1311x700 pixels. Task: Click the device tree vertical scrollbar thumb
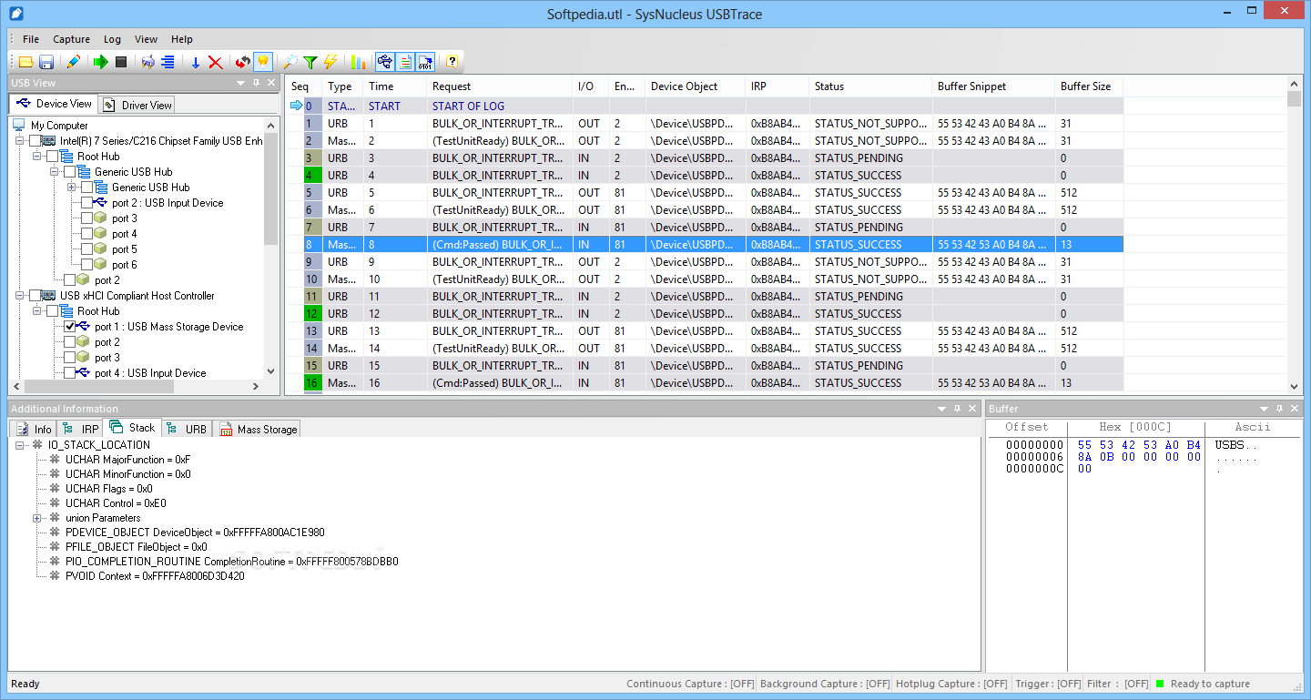click(270, 188)
